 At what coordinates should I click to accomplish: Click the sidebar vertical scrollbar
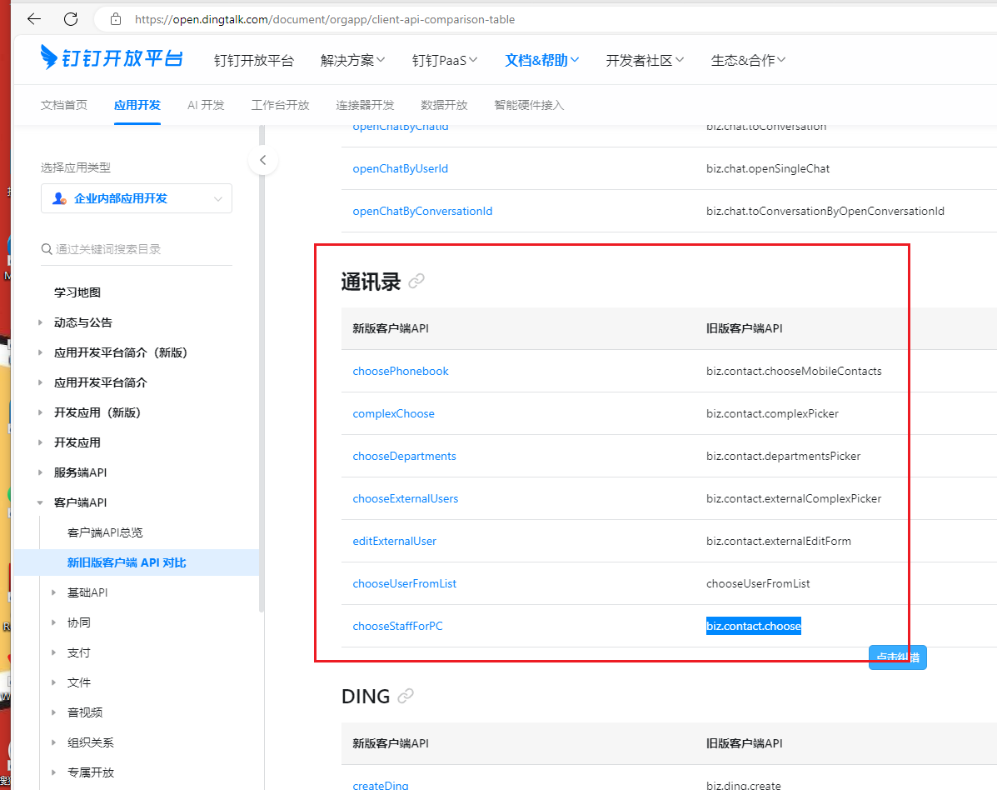[262, 369]
